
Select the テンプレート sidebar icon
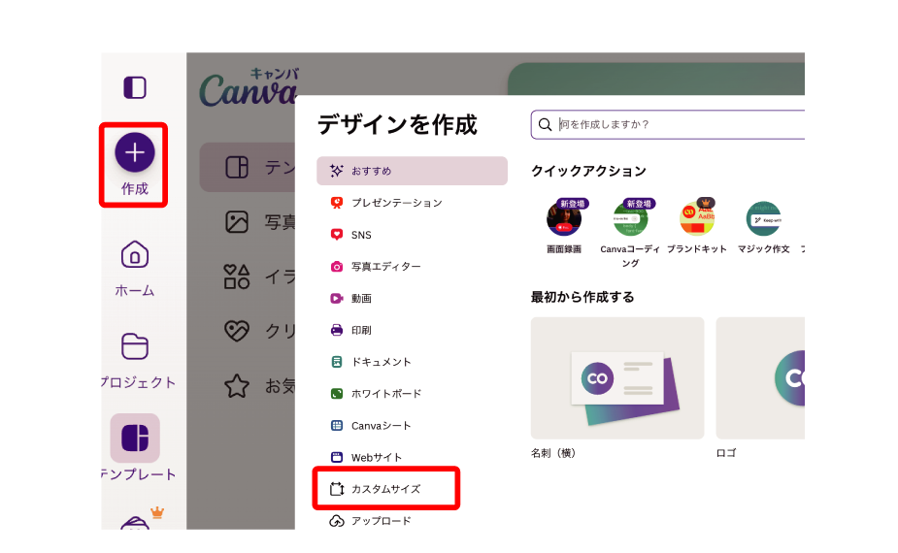pos(134,439)
